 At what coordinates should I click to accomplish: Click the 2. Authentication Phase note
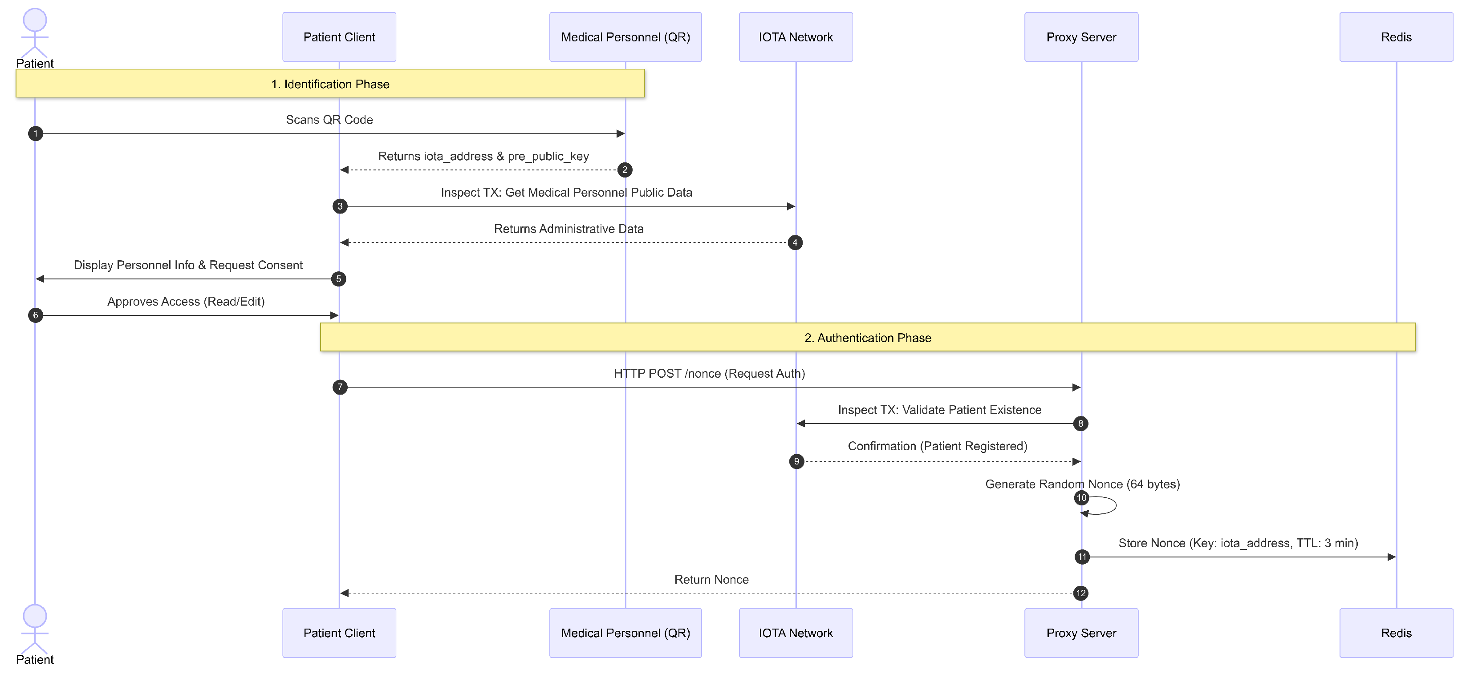867,338
